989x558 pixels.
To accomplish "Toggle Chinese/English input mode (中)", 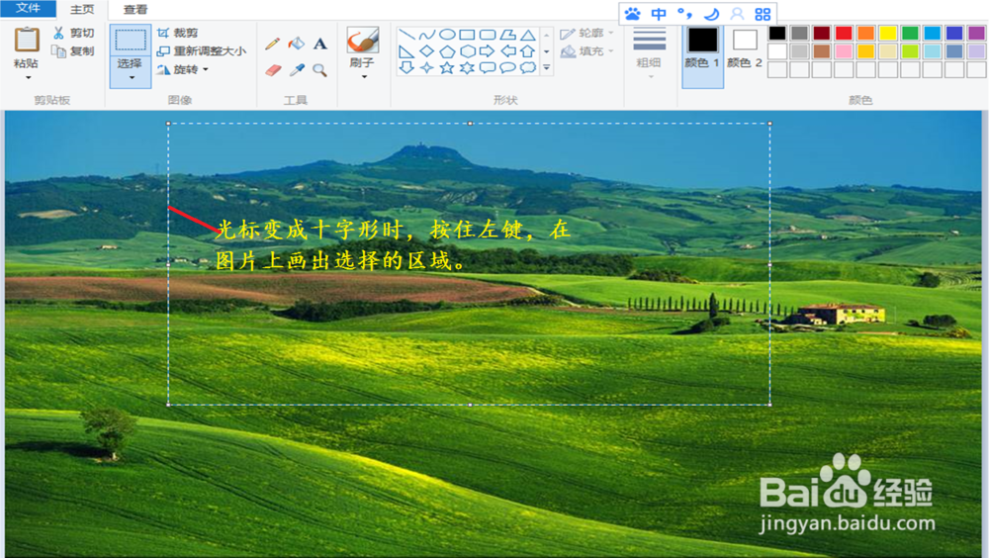I will pos(659,13).
